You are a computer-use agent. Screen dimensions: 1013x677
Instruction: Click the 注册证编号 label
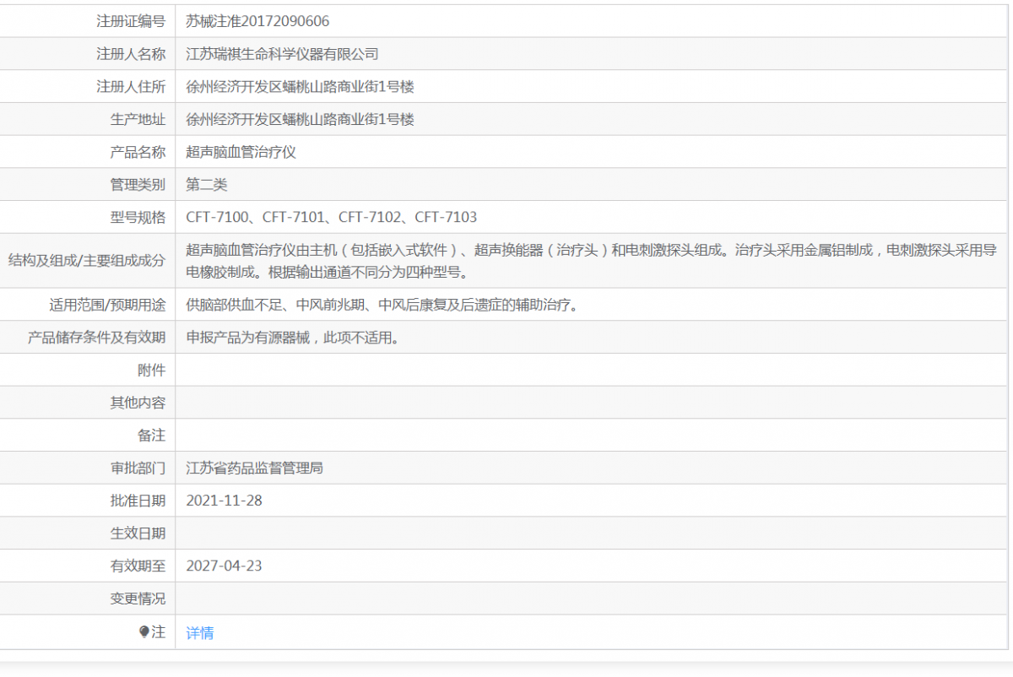pos(131,21)
